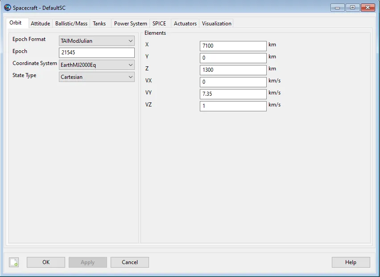The image size is (380, 277).
Task: Show the Visualization tab
Action: coord(216,24)
